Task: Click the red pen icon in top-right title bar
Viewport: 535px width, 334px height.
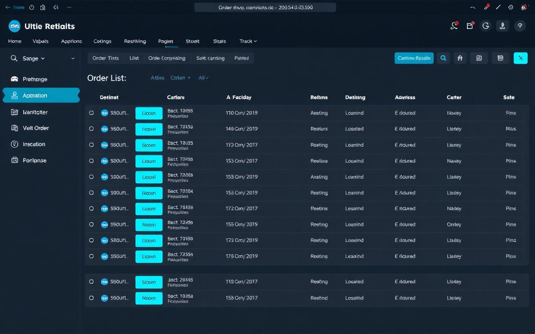Action: (x=487, y=7)
